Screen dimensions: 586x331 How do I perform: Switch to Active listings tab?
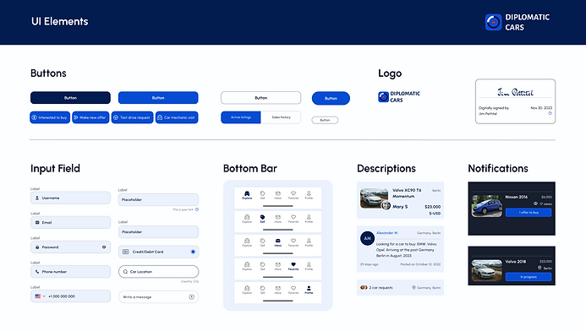point(241,117)
